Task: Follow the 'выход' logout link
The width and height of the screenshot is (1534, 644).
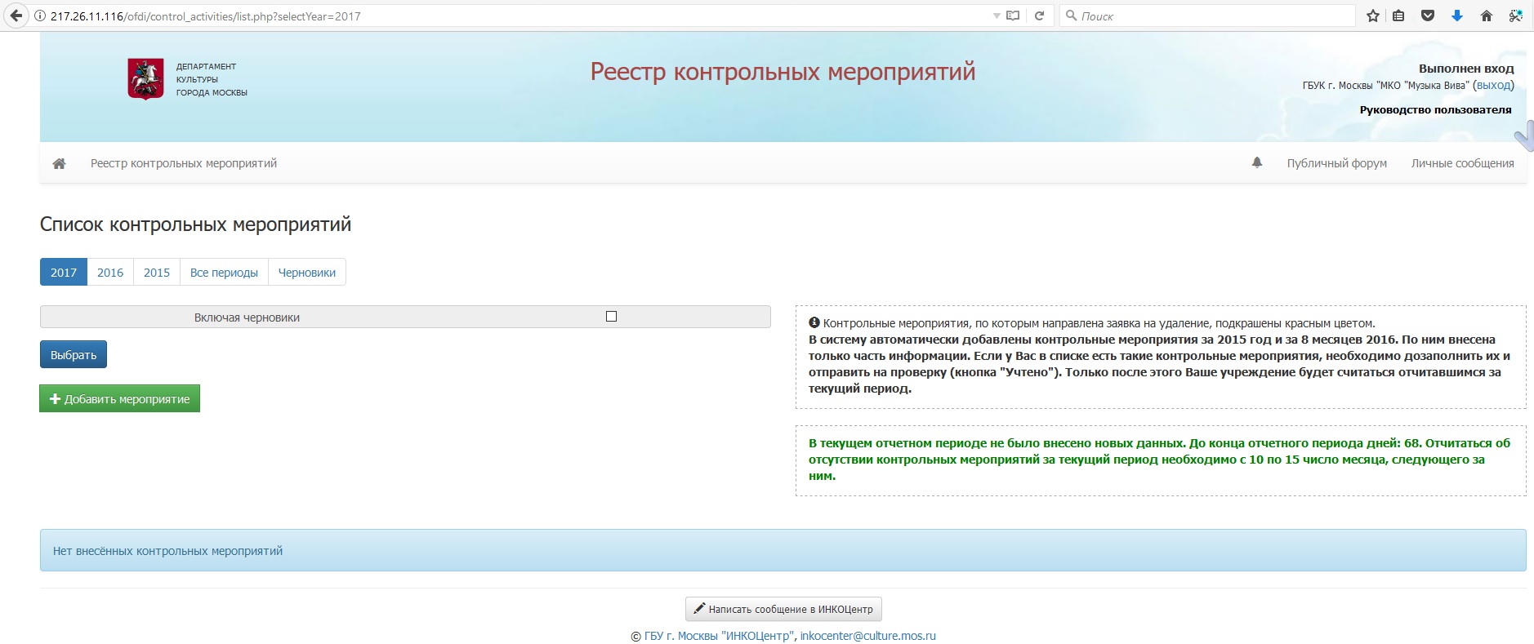Action: tap(1493, 85)
